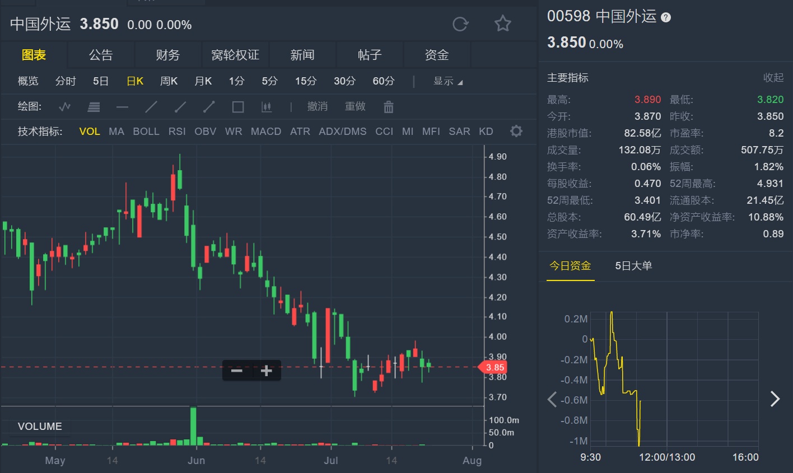This screenshot has height=473, width=793.
Task: Open indicator settings gear icon
Action: [516, 131]
